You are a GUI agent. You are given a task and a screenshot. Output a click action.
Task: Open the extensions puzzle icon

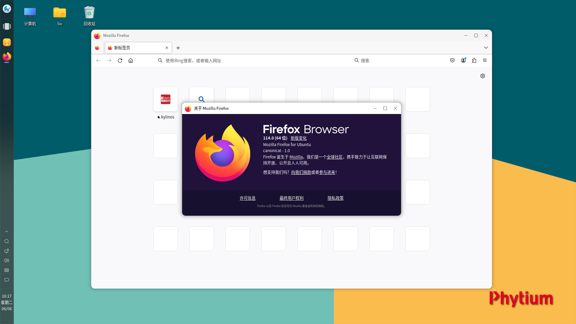(474, 61)
